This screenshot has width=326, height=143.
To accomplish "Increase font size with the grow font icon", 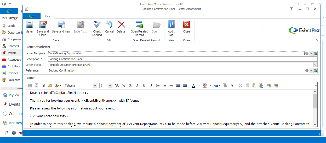I will [117, 86].
